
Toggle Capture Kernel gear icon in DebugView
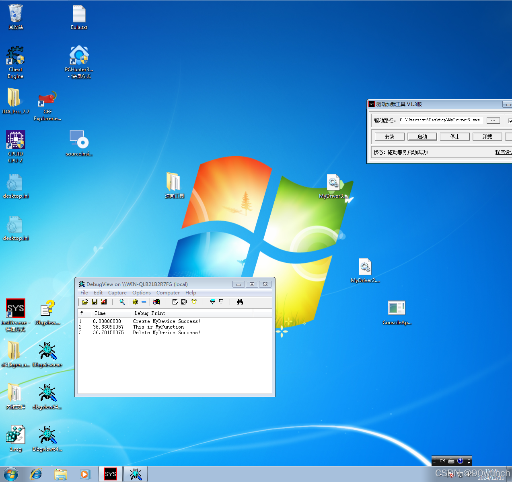135,302
